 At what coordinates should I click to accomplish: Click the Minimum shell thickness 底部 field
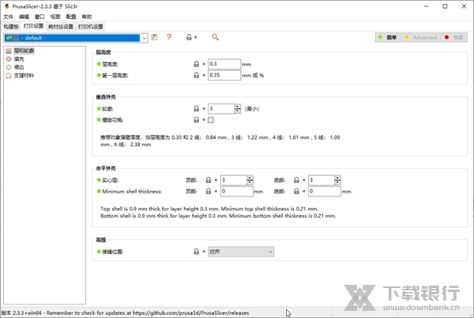(x=325, y=191)
